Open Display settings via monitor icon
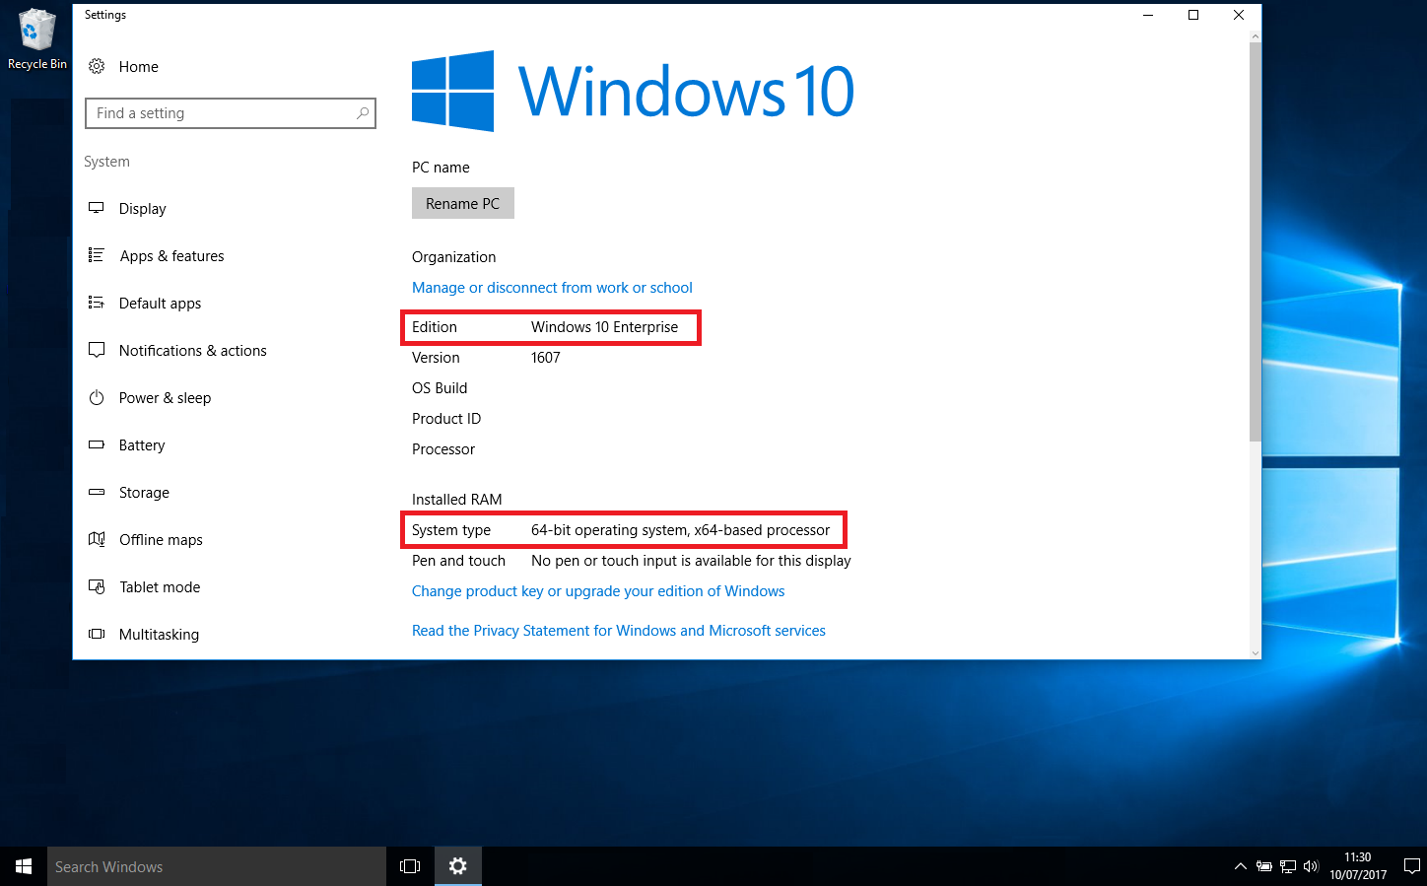Viewport: 1427px width, 886px height. point(97,208)
